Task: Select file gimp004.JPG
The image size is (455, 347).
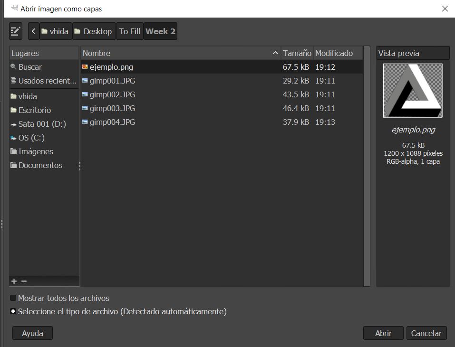Action: point(222,122)
